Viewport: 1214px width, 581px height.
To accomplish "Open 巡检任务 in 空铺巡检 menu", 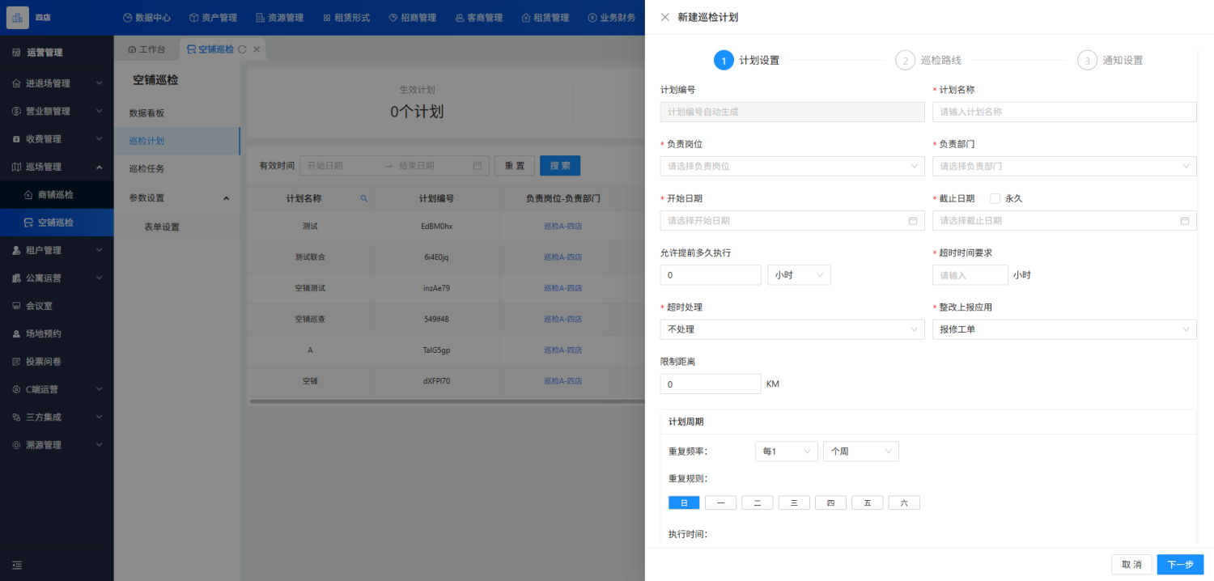I will [x=178, y=169].
